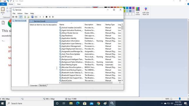Toggle Show/Hide Console Tree toolbar icon

[21, 17]
